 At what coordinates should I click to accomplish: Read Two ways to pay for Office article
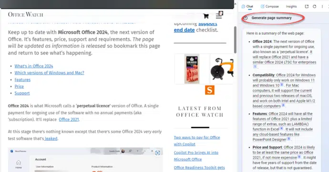pyautogui.click(x=197, y=141)
